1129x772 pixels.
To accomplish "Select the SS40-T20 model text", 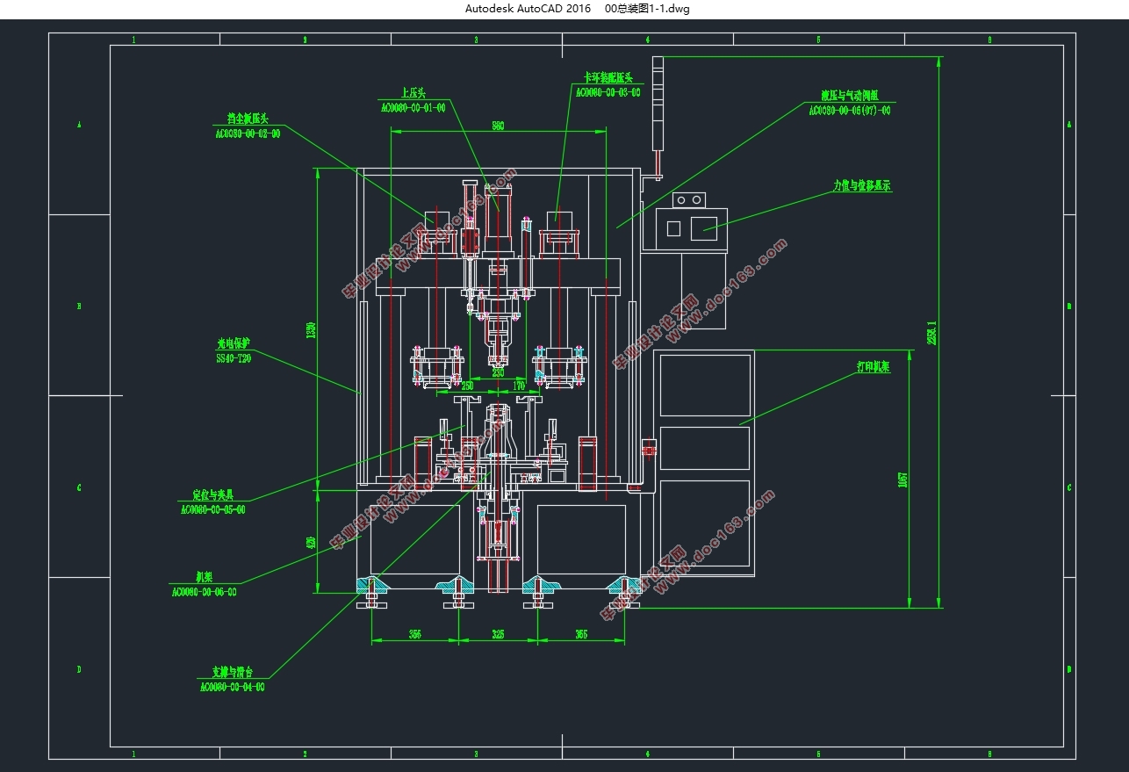I will 234,358.
